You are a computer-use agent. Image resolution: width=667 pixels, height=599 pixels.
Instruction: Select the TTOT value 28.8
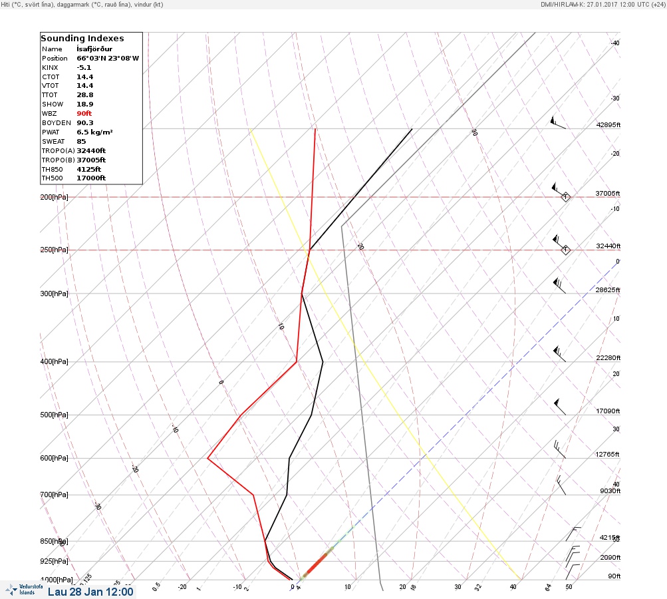pyautogui.click(x=84, y=95)
